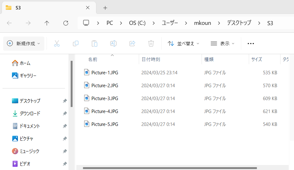
Task: Expand the 表示 view options dropdown
Action: pyautogui.click(x=222, y=43)
